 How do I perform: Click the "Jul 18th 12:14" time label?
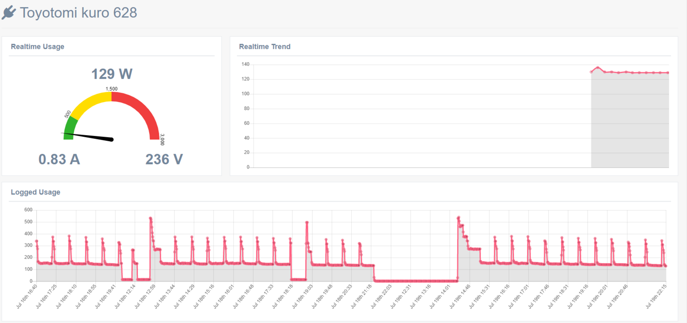[x=125, y=296]
